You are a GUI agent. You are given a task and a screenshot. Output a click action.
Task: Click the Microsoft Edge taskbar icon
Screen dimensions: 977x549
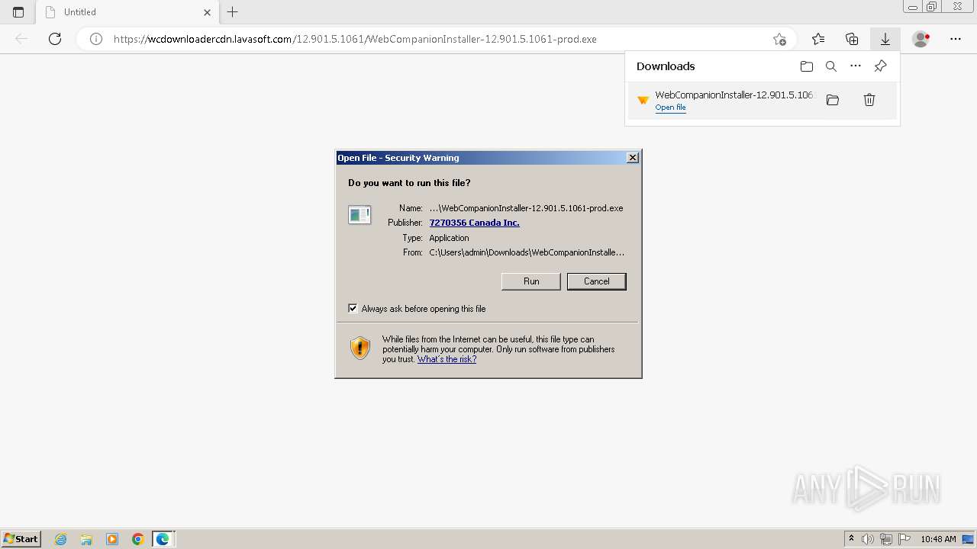point(163,539)
